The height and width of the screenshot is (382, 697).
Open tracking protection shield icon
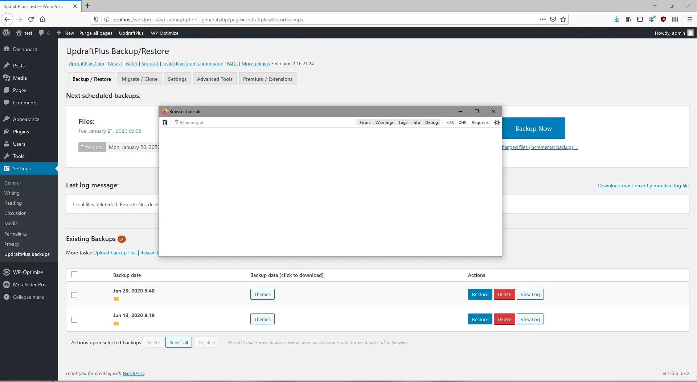pos(96,19)
